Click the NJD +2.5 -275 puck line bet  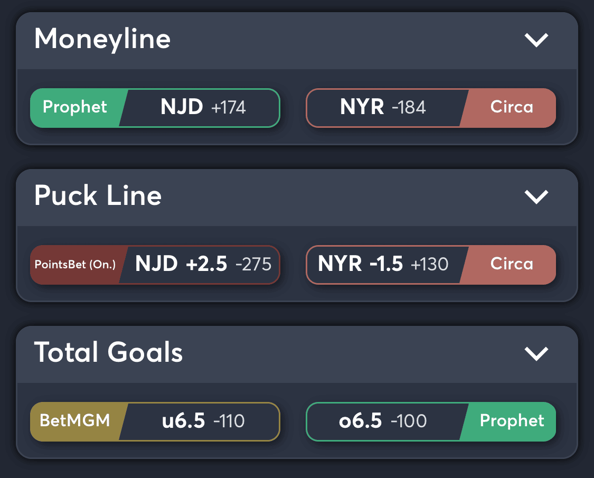(x=203, y=265)
